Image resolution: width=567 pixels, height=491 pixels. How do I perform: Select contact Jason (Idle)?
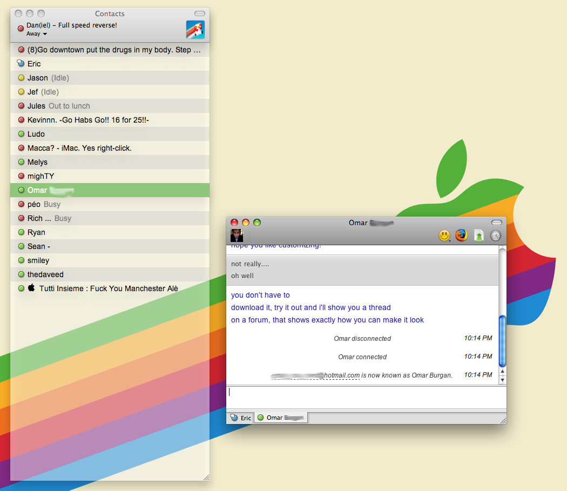(x=110, y=78)
